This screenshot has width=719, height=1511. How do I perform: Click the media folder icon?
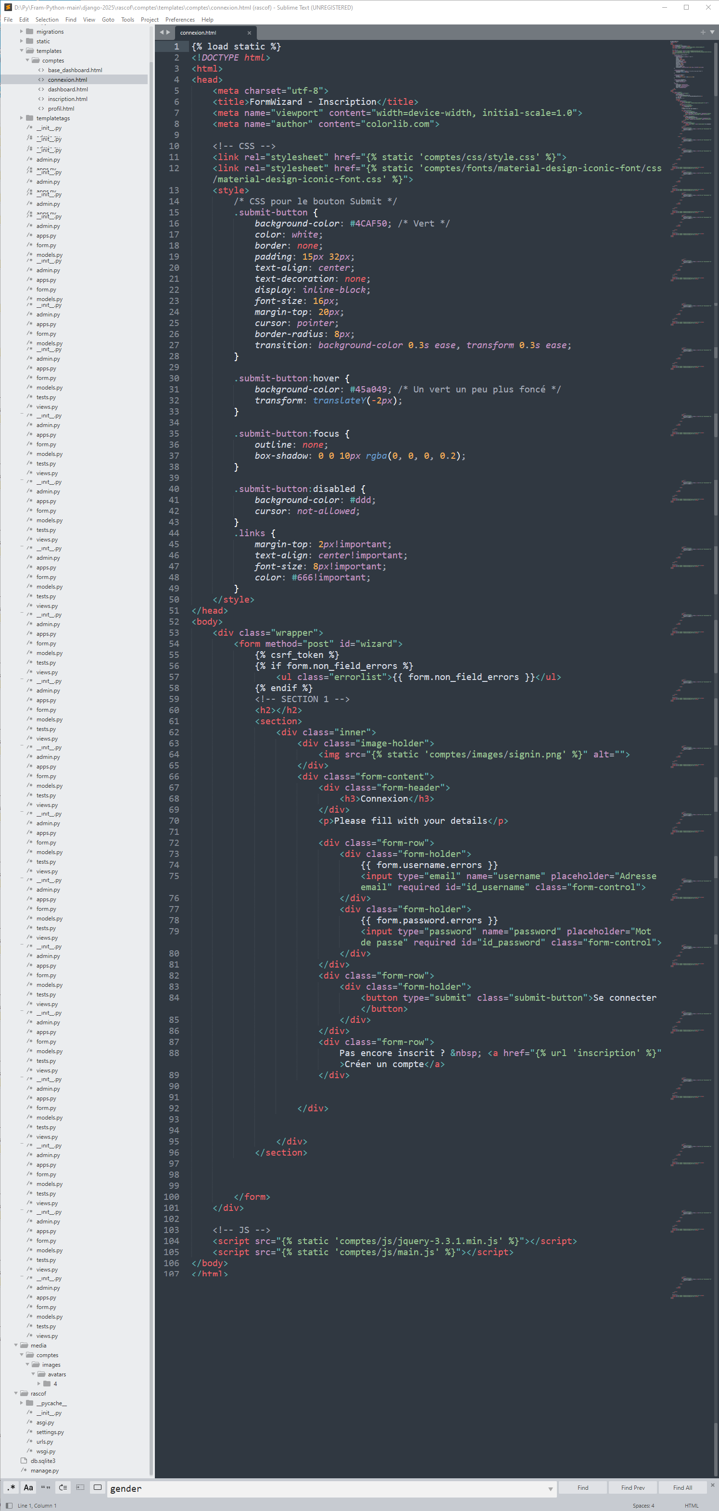[24, 1346]
